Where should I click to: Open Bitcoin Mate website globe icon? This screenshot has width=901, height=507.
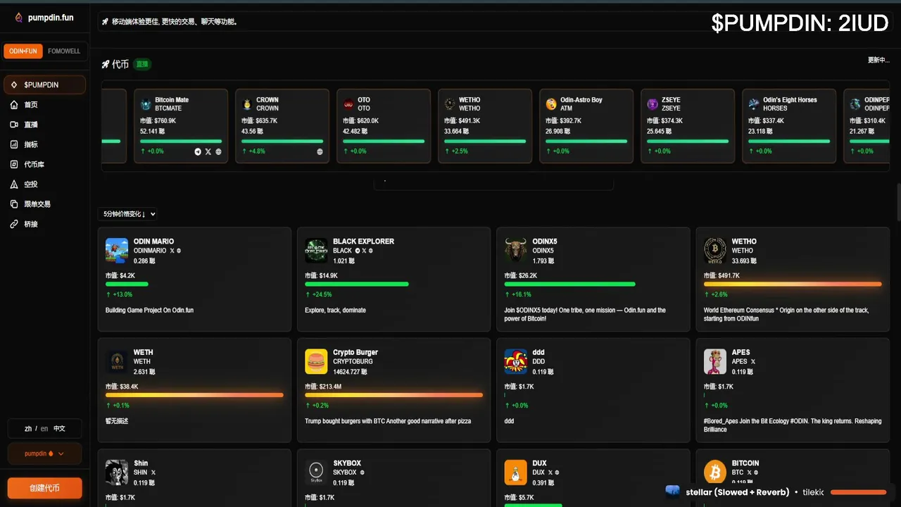coord(218,151)
